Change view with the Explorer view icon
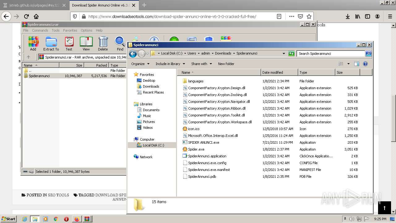 pyautogui.click(x=341, y=64)
